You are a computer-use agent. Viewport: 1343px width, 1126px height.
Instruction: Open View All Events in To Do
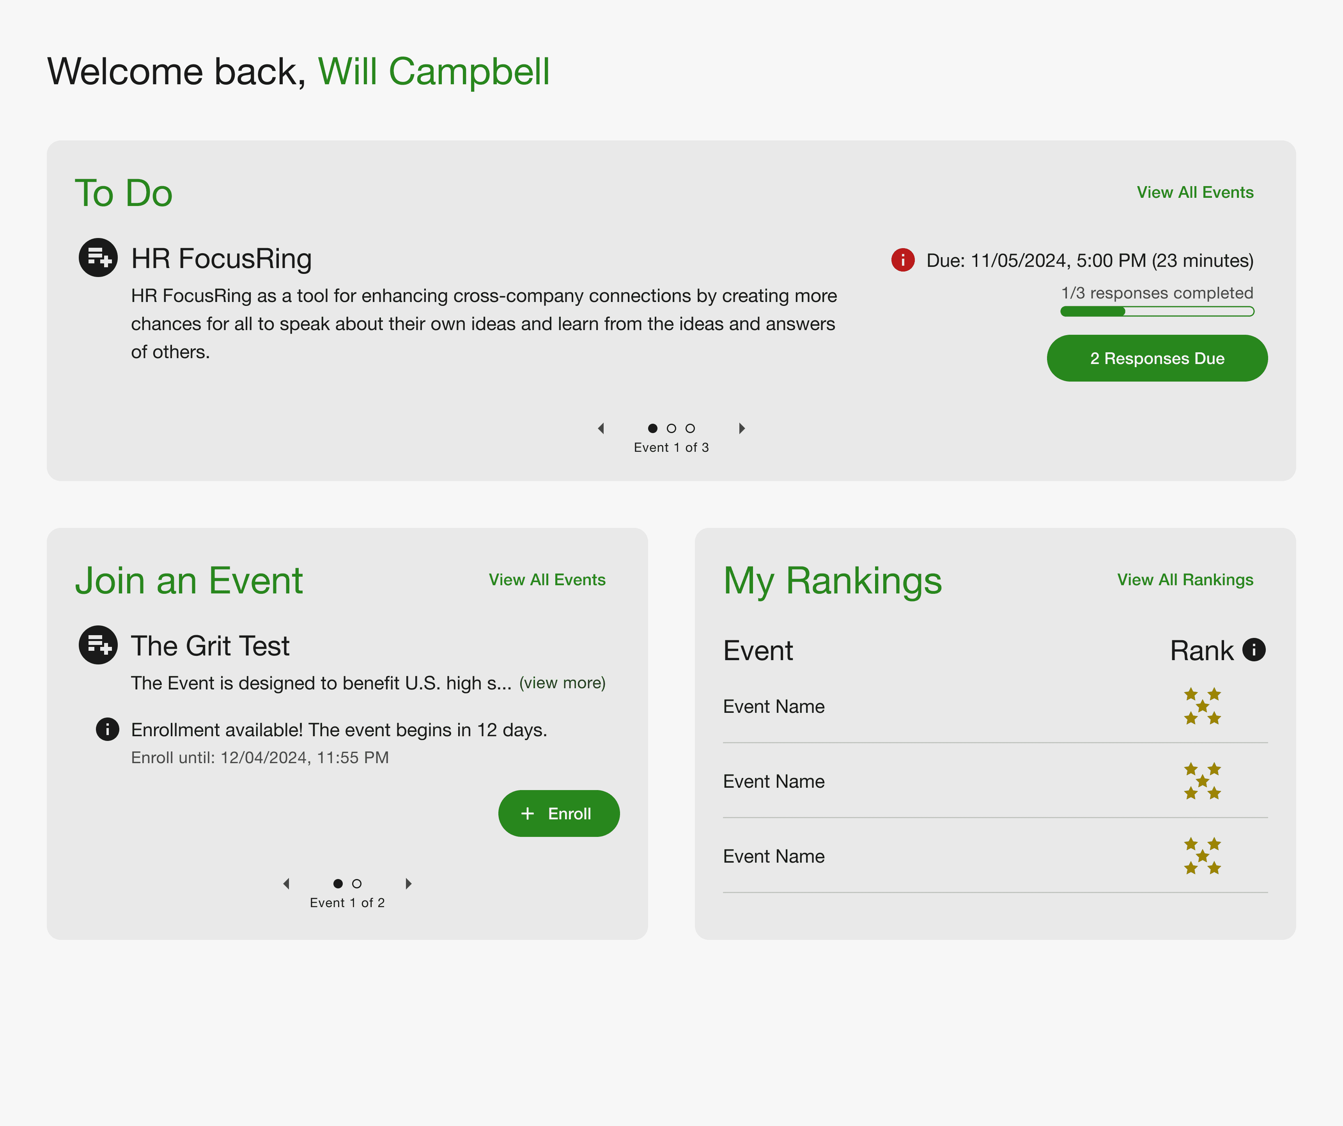coord(1194,193)
